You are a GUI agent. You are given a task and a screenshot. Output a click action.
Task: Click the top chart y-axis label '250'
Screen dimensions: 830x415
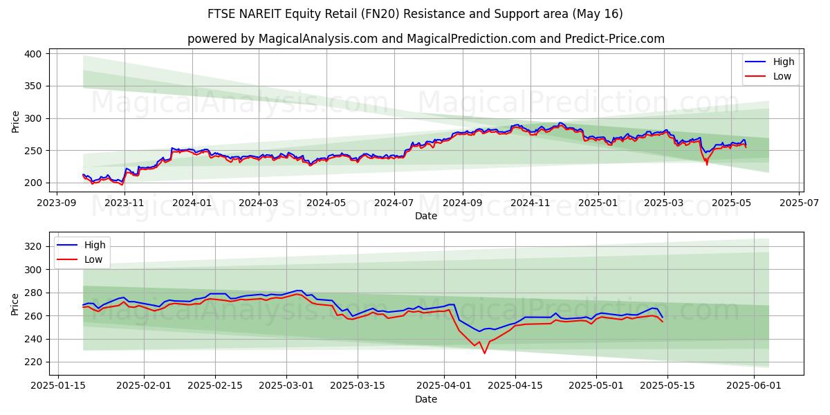click(35, 151)
